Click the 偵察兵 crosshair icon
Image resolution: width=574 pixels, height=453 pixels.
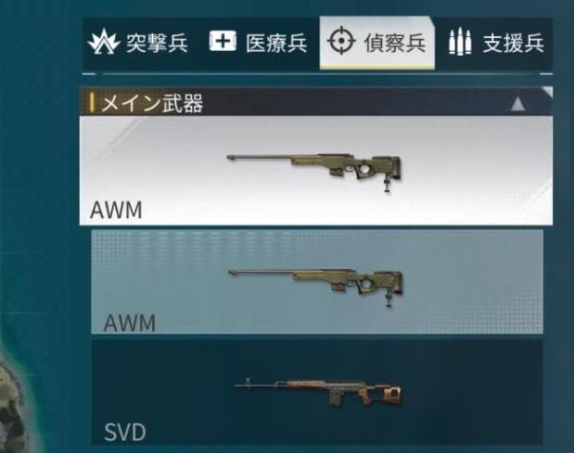[341, 41]
